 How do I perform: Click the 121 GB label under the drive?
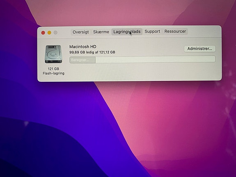(53, 69)
